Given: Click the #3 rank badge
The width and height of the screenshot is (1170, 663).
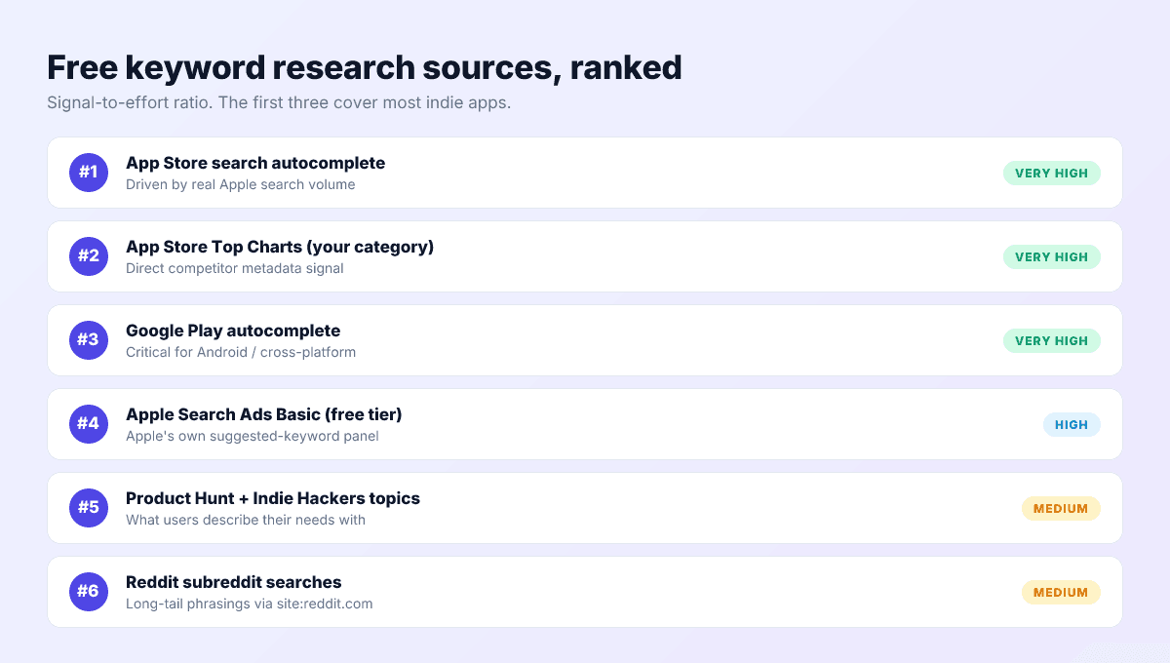Looking at the screenshot, I should [x=89, y=340].
